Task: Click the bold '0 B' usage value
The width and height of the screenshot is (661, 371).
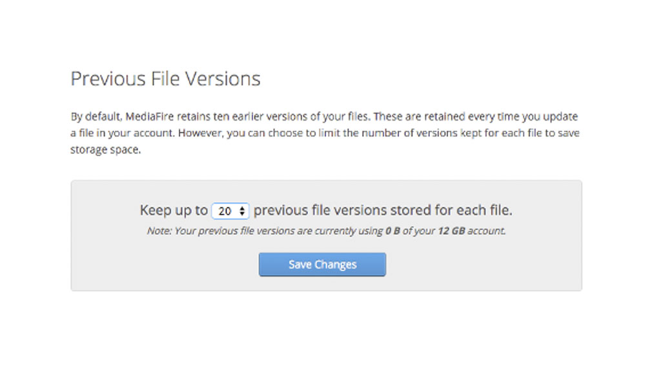Action: [392, 231]
